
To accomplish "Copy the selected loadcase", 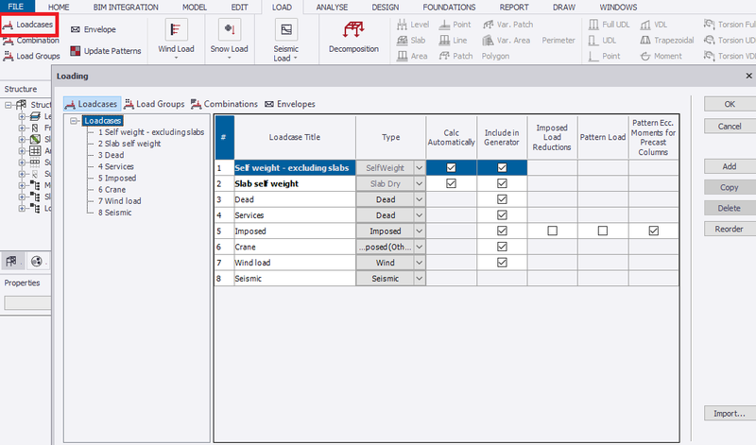I will pos(730,188).
